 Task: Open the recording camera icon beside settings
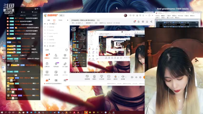coord(132,77)
